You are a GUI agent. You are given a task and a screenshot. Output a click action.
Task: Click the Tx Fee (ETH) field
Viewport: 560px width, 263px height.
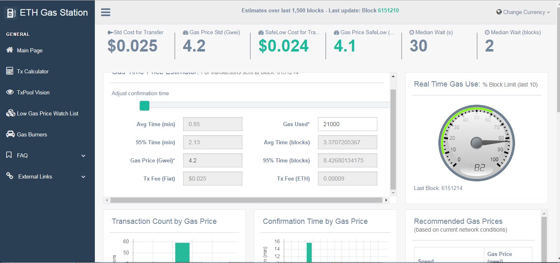(348, 178)
